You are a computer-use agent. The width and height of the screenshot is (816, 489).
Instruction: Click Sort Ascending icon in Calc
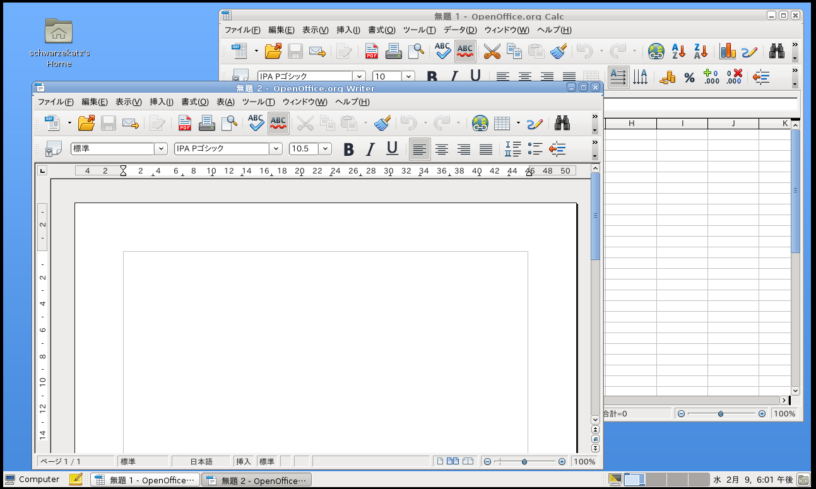678,50
